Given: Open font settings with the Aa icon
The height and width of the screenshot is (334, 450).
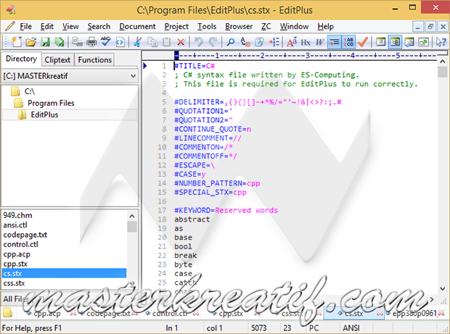Looking at the screenshot, I should pos(292,42).
